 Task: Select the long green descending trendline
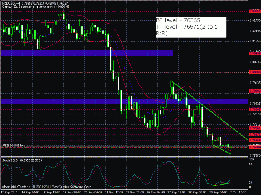click(209, 111)
